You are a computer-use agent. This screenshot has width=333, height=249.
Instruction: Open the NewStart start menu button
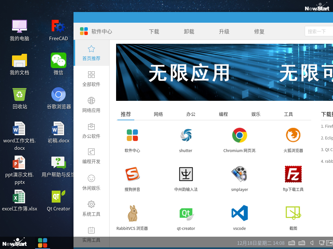(x=15, y=243)
